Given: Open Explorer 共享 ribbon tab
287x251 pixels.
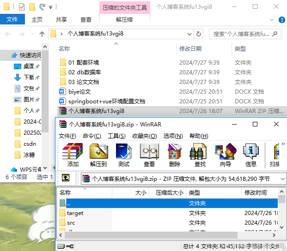Looking at the screenshot, I should click(x=61, y=19).
